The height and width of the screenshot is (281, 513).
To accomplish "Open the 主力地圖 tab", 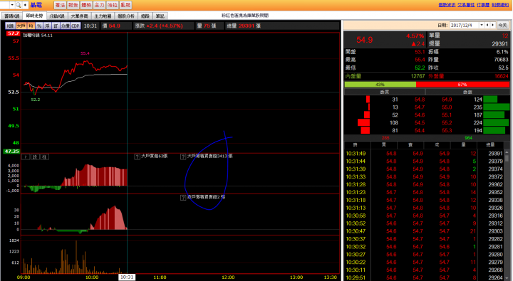I will coord(103,16).
